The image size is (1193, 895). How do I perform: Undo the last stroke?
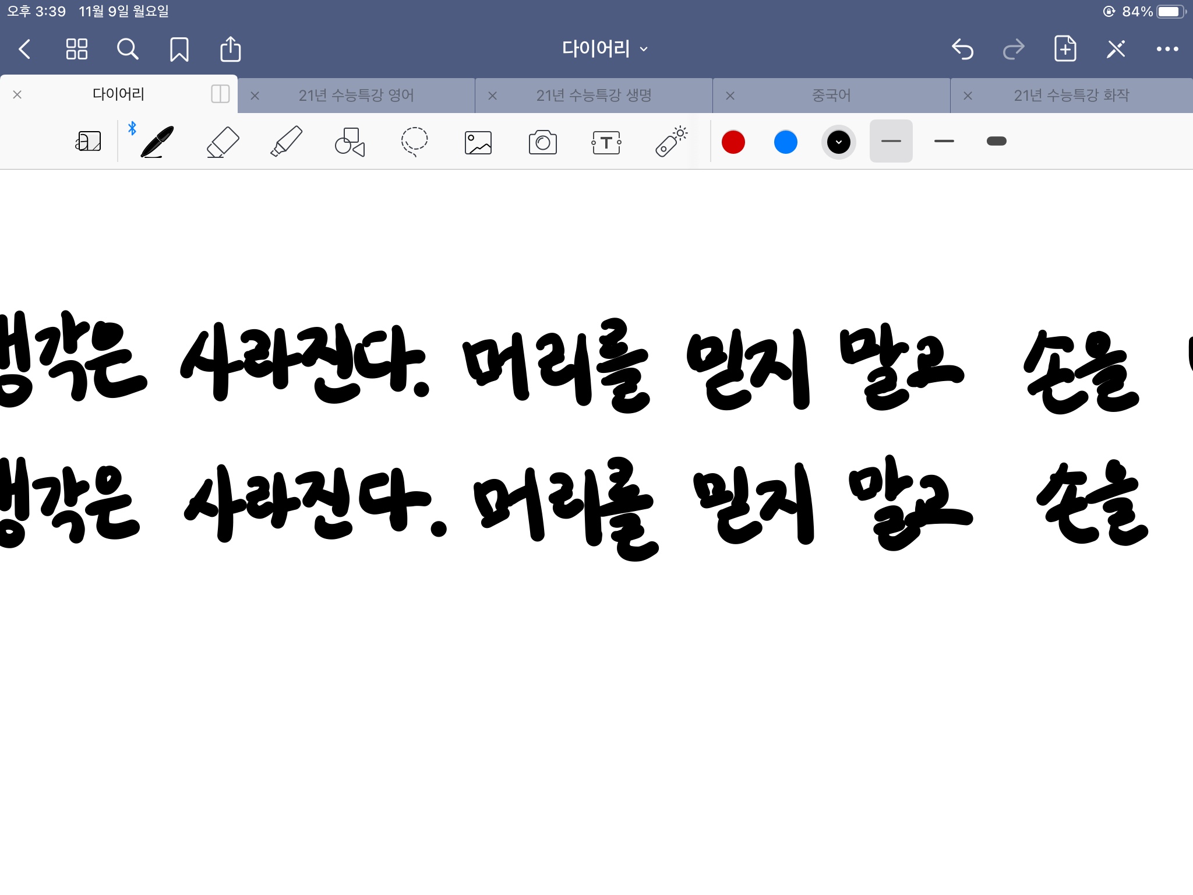962,49
